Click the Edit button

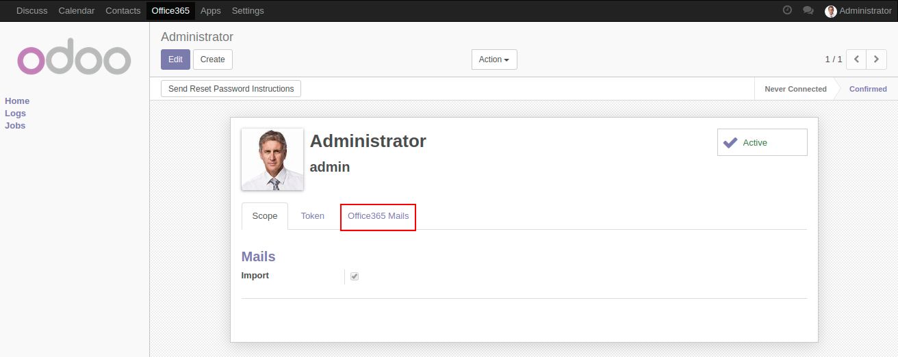175,59
